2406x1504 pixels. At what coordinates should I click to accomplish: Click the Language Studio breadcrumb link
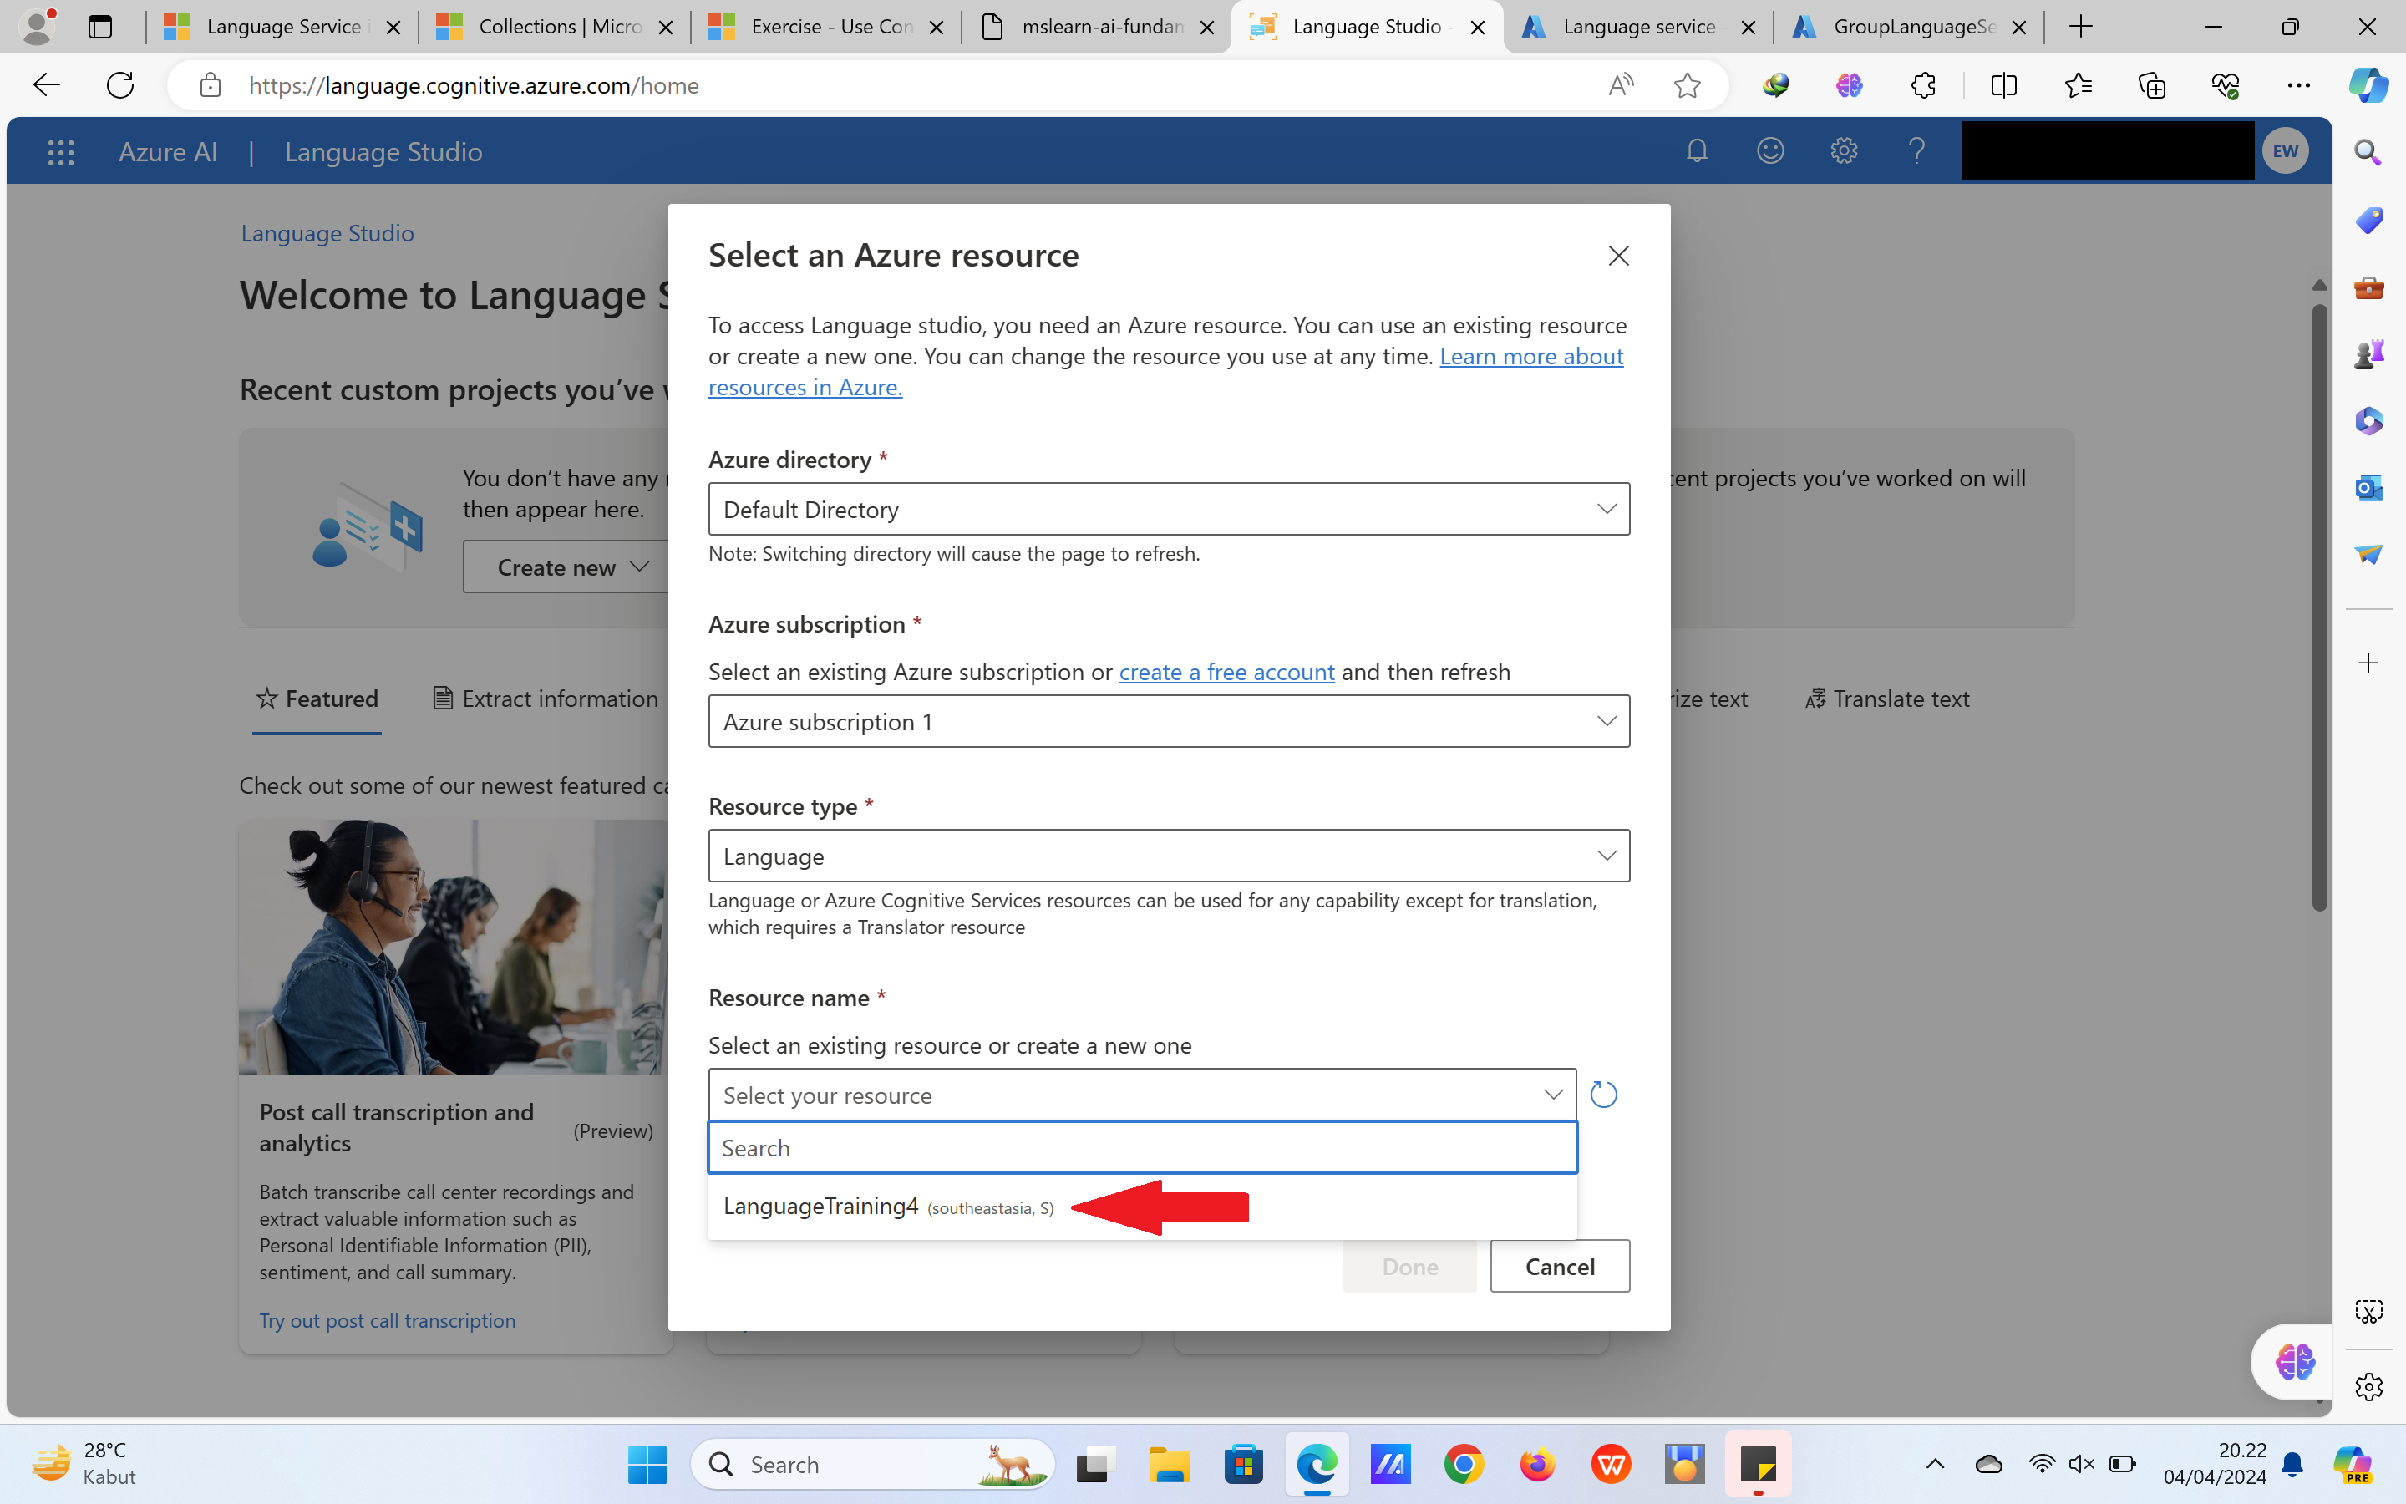327,233
